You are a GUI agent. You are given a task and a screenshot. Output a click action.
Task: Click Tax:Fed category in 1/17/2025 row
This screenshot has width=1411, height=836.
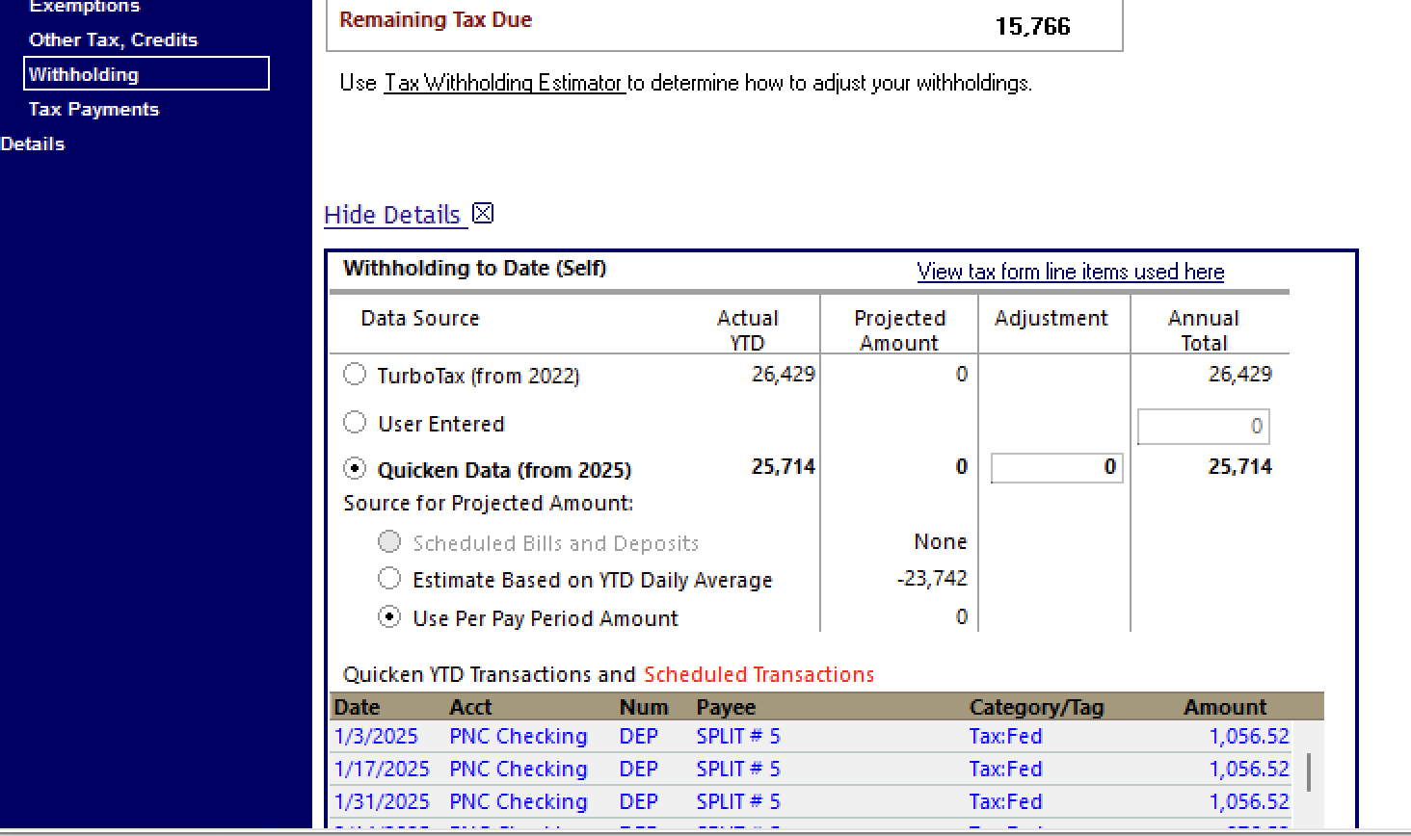(1005, 770)
